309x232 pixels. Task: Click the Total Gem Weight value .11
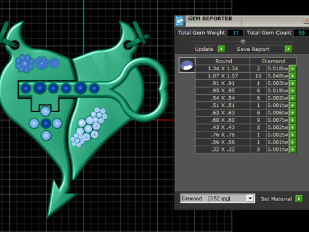(x=235, y=33)
